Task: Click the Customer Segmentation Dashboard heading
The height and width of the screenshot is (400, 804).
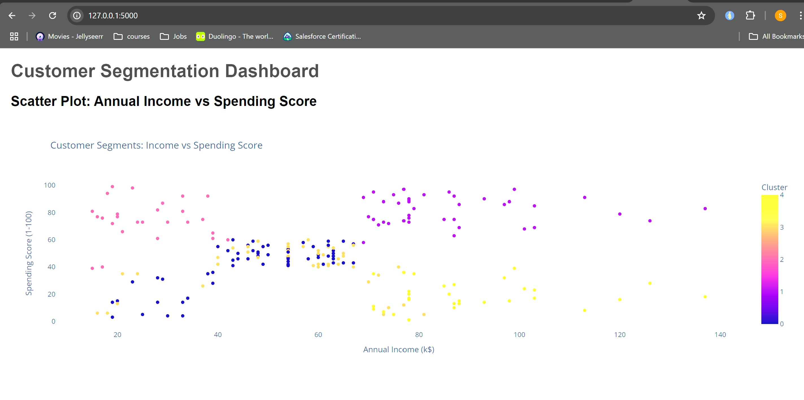Action: [165, 71]
